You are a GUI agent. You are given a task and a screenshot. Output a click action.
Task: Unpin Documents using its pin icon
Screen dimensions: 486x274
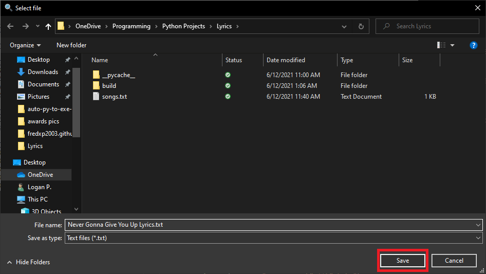67,84
